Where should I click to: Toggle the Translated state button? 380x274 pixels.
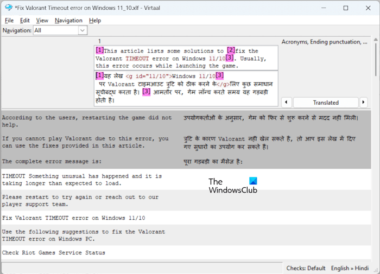(x=326, y=103)
